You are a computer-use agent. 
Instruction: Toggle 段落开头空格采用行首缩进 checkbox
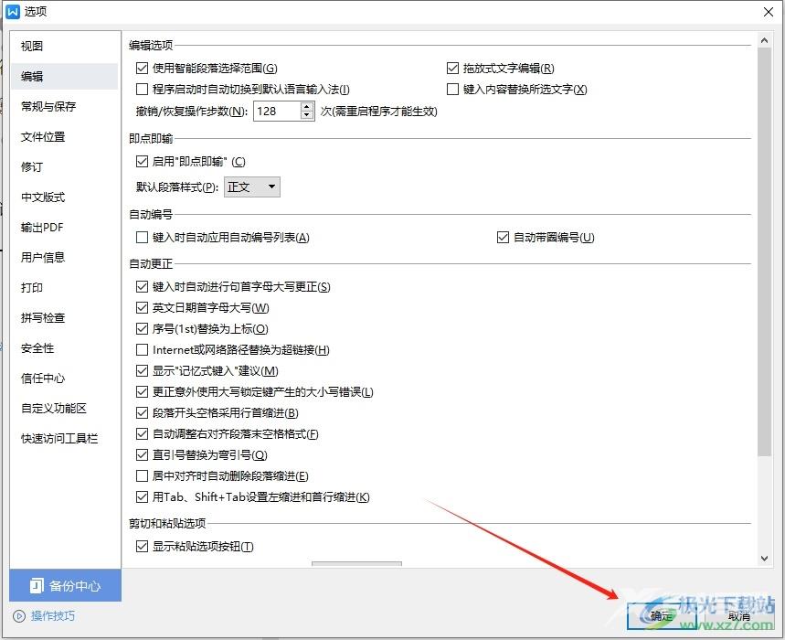tap(143, 412)
